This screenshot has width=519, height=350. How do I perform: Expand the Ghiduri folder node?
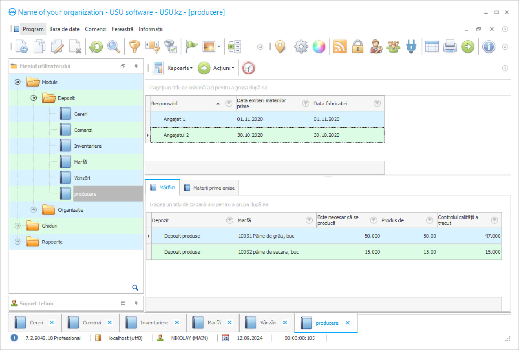point(18,226)
